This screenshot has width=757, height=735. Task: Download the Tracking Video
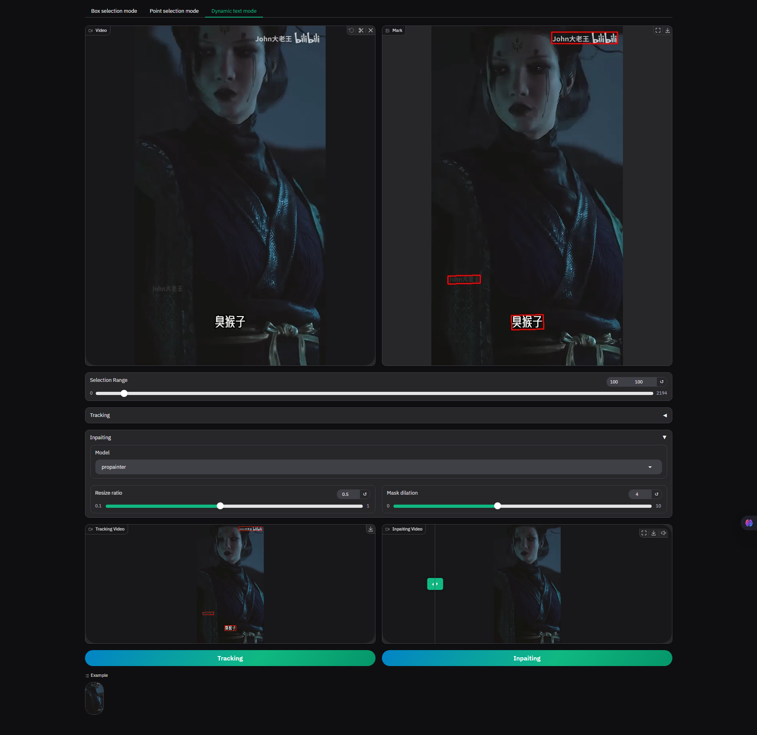tap(371, 529)
